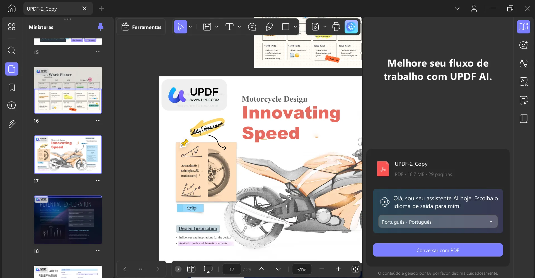The width and height of the screenshot is (535, 278).
Task: Select output language Português dropdown
Action: 438,222
